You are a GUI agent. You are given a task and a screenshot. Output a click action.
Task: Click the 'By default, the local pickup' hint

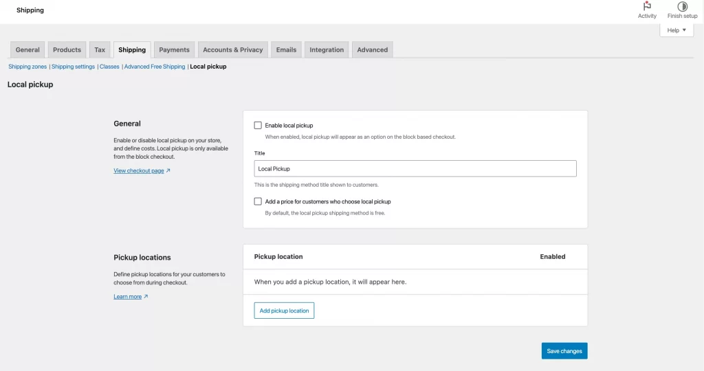tap(325, 213)
